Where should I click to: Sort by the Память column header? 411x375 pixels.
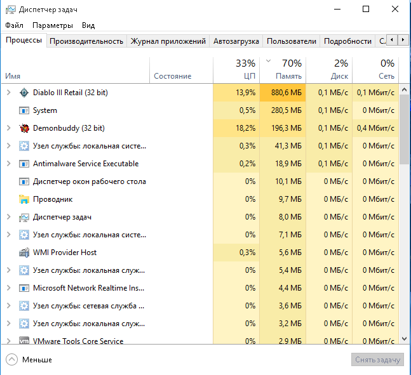point(283,70)
